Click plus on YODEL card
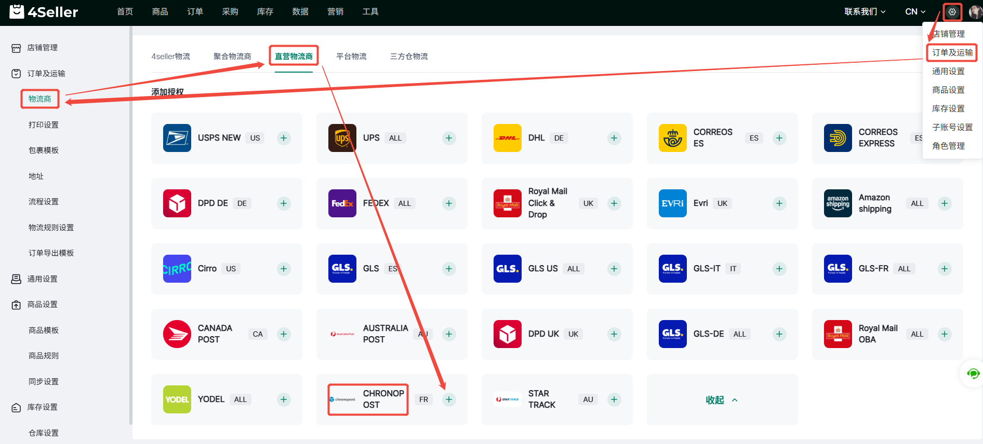 point(284,399)
